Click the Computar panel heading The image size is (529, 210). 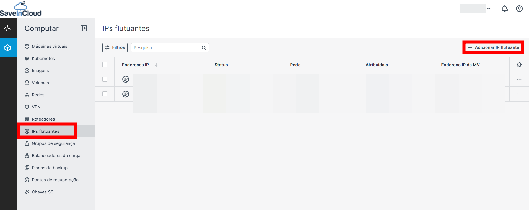pyautogui.click(x=42, y=28)
